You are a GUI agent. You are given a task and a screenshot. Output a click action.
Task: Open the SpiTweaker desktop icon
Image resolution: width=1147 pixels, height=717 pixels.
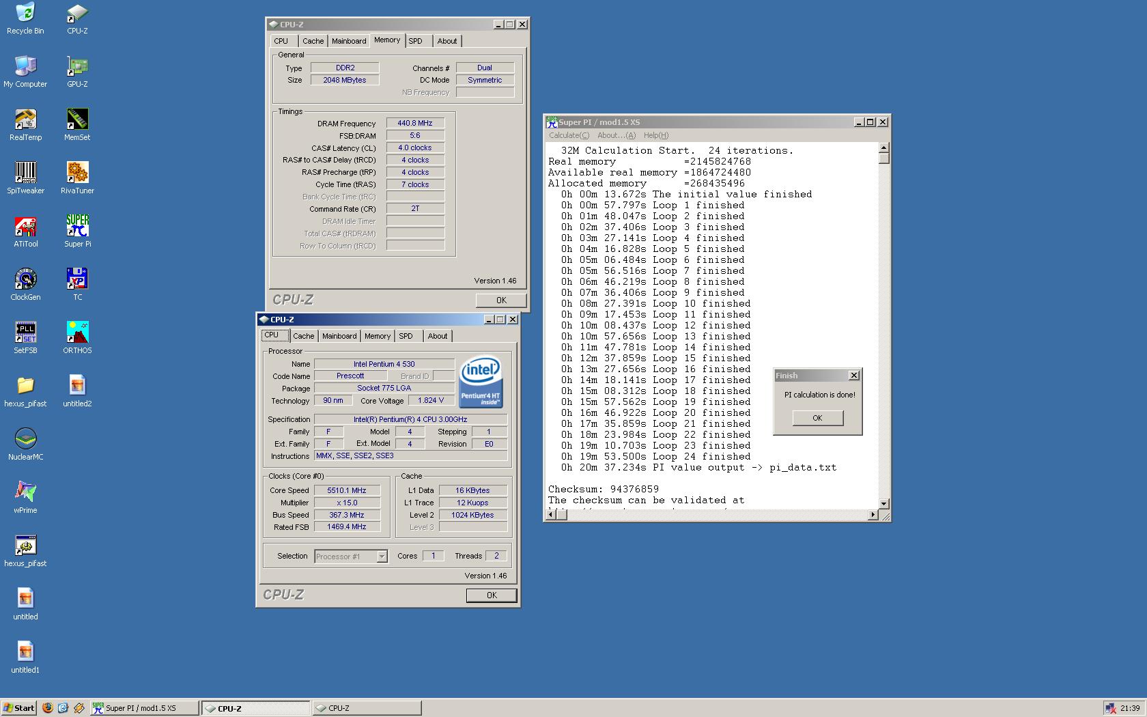pos(25,178)
